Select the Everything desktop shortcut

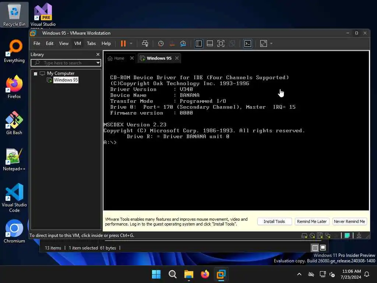click(14, 51)
